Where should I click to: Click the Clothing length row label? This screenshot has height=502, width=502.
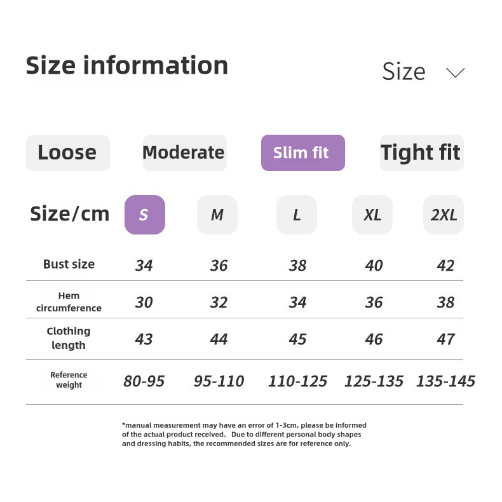point(69,338)
